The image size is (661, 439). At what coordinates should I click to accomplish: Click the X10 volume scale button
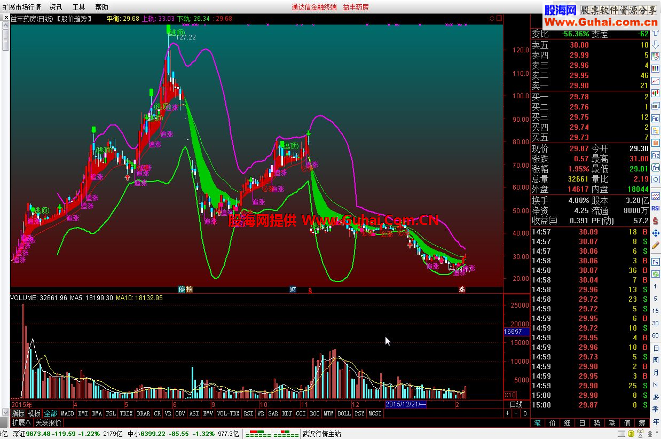pos(510,395)
